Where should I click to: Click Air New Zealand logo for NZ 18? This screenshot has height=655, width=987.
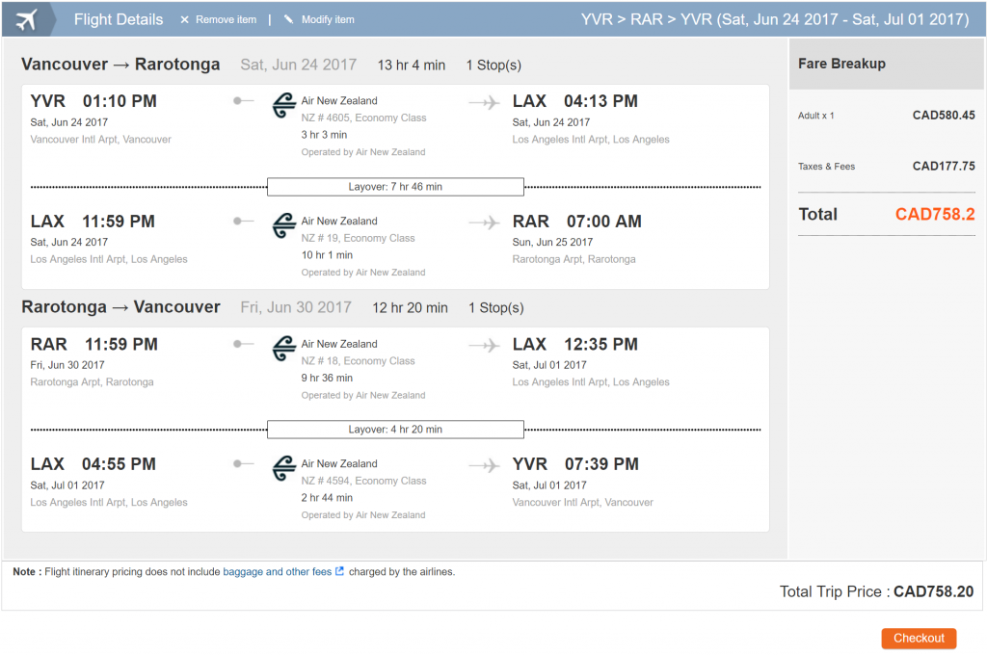pos(284,348)
